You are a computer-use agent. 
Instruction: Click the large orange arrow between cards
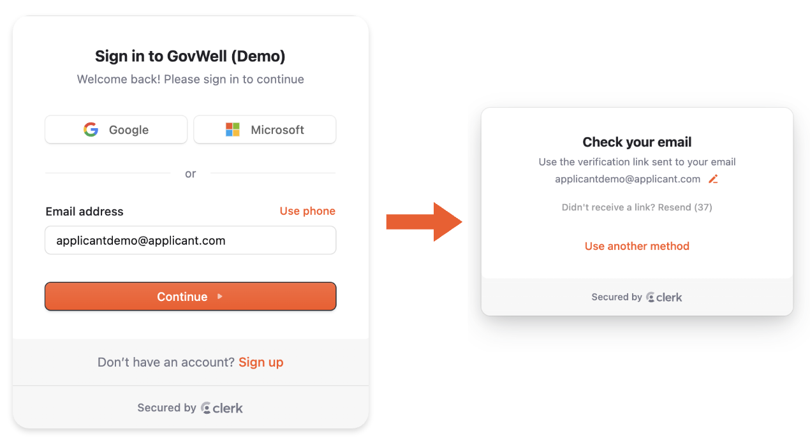424,222
